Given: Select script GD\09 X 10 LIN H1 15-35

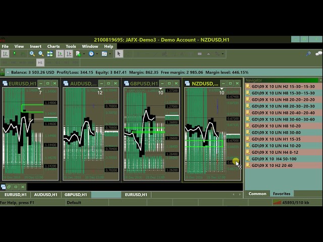Looking at the screenshot, I should tap(276, 139).
